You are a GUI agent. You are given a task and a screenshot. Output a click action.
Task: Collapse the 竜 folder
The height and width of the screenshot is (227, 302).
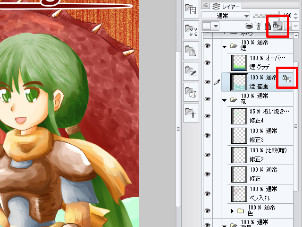click(x=225, y=100)
